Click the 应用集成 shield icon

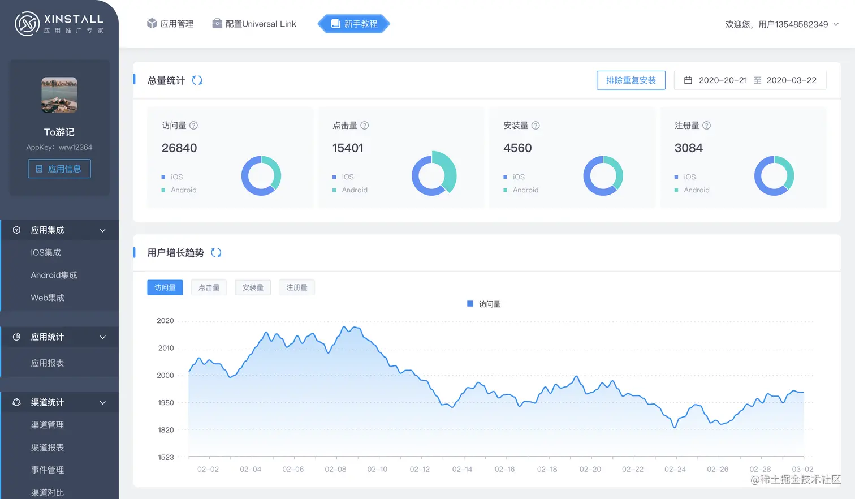(17, 230)
